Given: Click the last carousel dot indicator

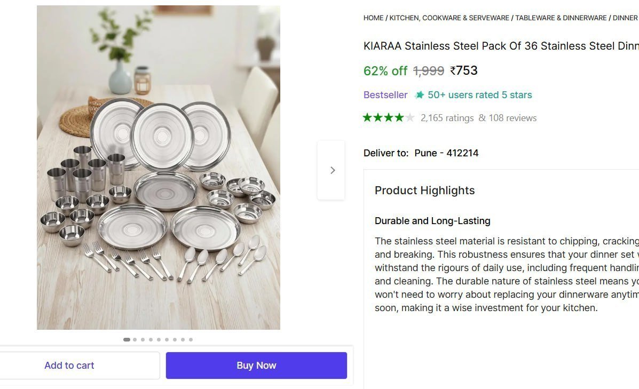Looking at the screenshot, I should coord(191,339).
